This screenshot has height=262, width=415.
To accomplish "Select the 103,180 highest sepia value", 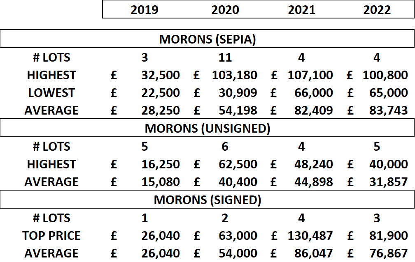I will click(235, 75).
